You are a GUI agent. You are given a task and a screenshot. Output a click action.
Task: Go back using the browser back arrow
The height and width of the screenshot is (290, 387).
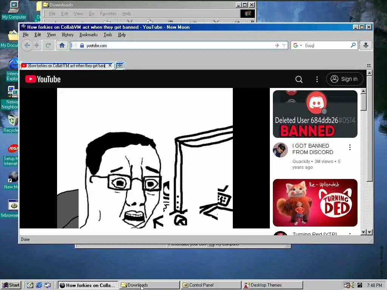pos(27,45)
